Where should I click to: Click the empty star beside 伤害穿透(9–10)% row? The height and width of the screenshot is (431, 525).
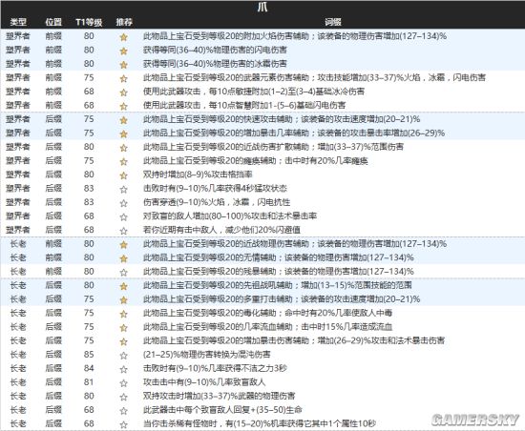[123, 203]
